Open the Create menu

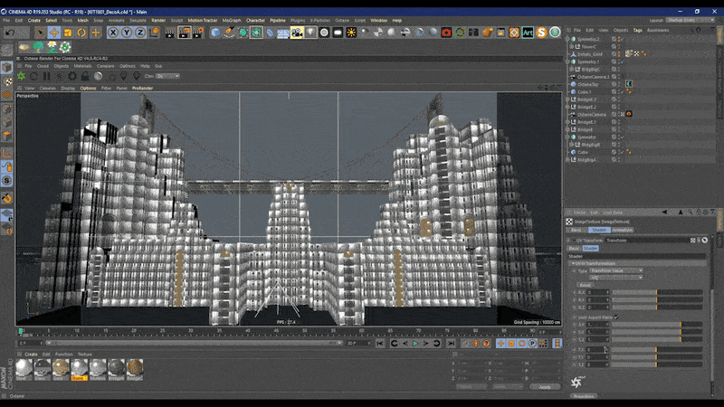34,20
